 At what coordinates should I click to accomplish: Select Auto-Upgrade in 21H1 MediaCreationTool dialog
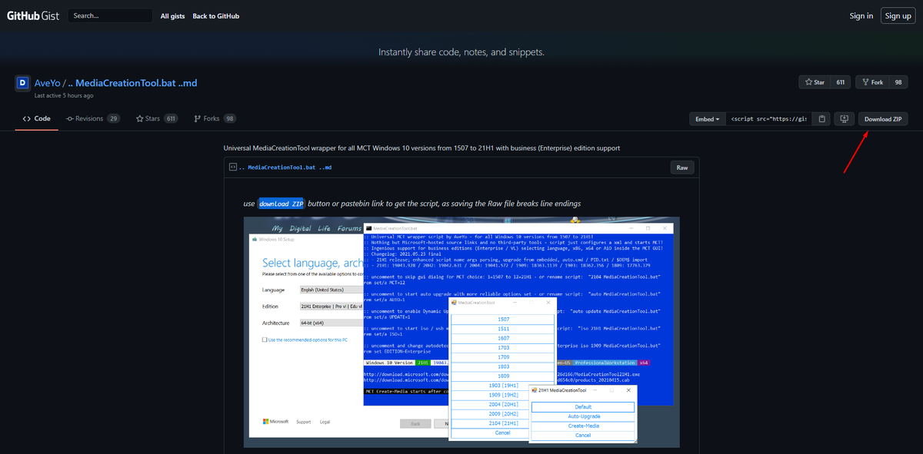point(583,416)
